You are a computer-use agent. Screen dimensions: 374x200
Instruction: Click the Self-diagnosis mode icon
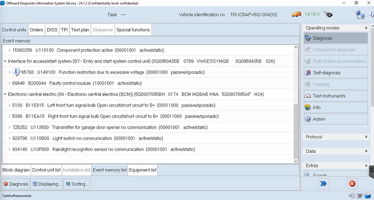click(x=308, y=73)
